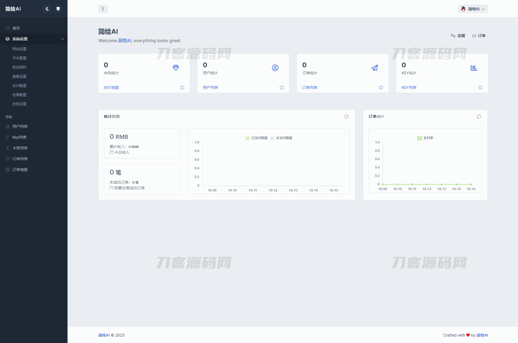Open the 简绘AI user account dropdown

473,9
